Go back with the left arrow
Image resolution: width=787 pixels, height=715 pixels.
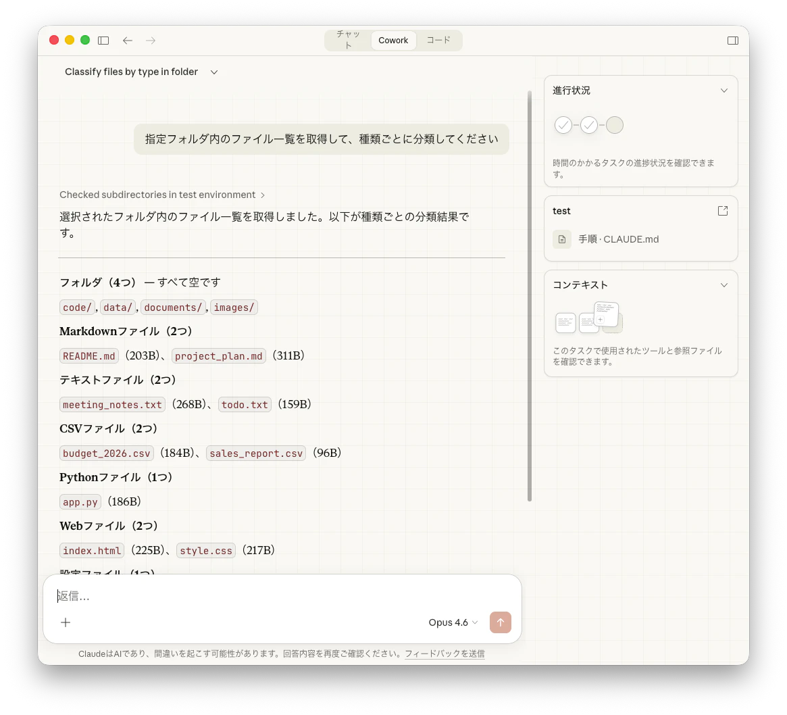(128, 40)
